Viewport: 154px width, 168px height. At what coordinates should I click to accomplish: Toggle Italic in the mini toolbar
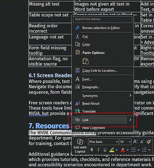tap(98, 149)
